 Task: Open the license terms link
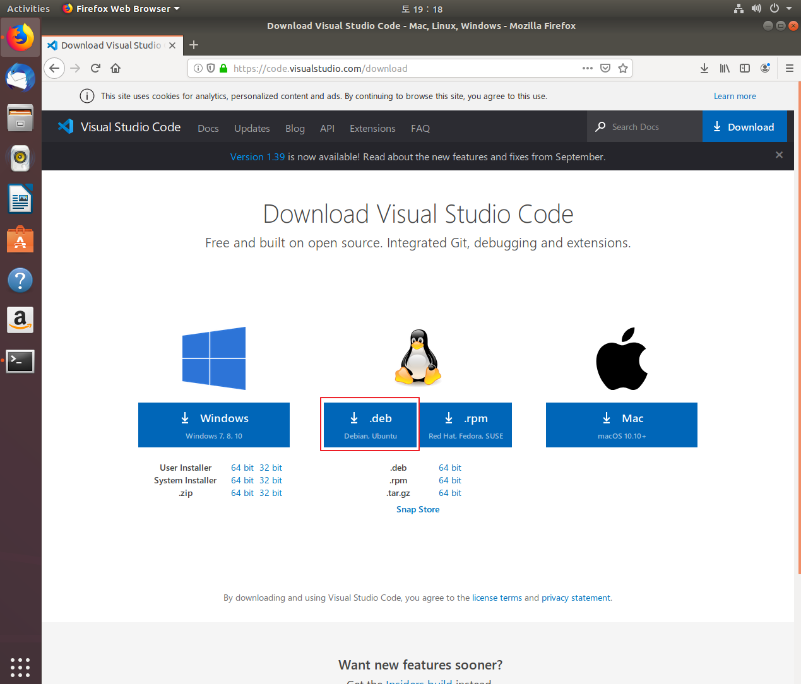click(x=497, y=598)
